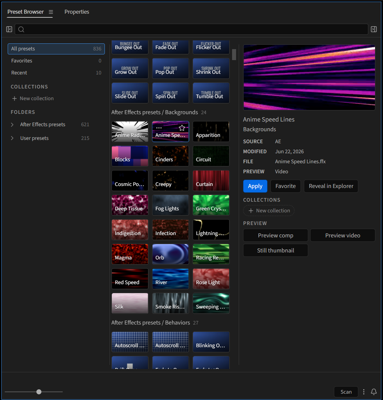Select the River preset thumbnail
Viewport: 383px width, 400px height.
pyautogui.click(x=170, y=278)
